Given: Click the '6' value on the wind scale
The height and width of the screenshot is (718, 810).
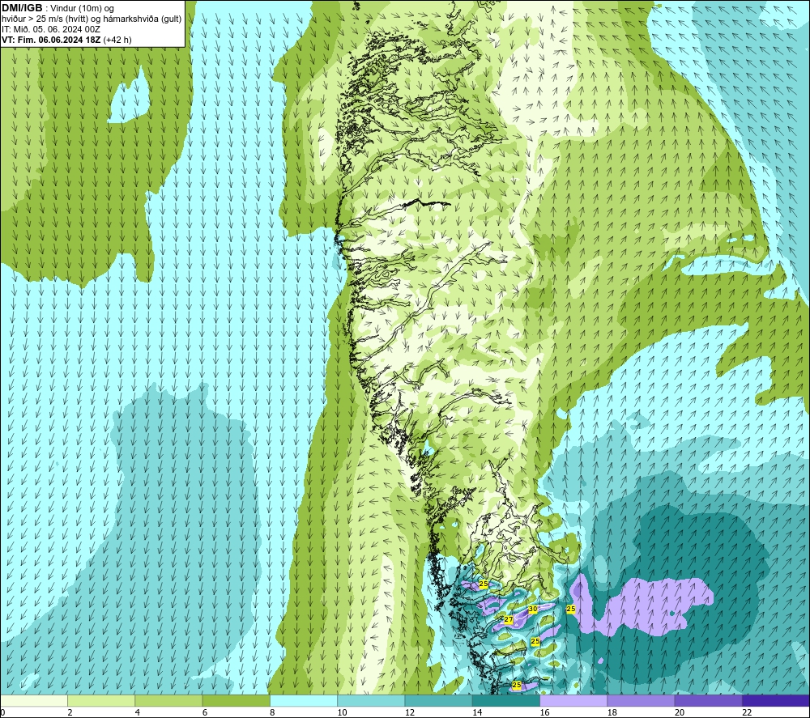Looking at the screenshot, I should [205, 712].
